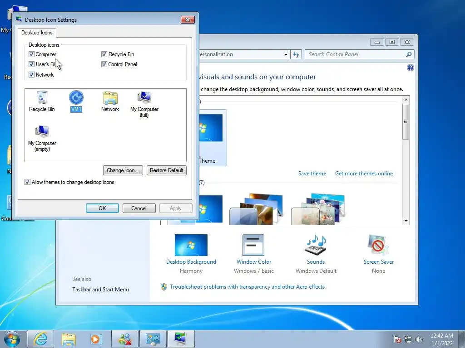The image size is (465, 348).
Task: Click the Desktop Background text link
Action: [x=191, y=262]
